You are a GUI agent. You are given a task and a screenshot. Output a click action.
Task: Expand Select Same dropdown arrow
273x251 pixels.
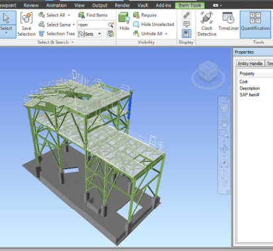(x=74, y=25)
